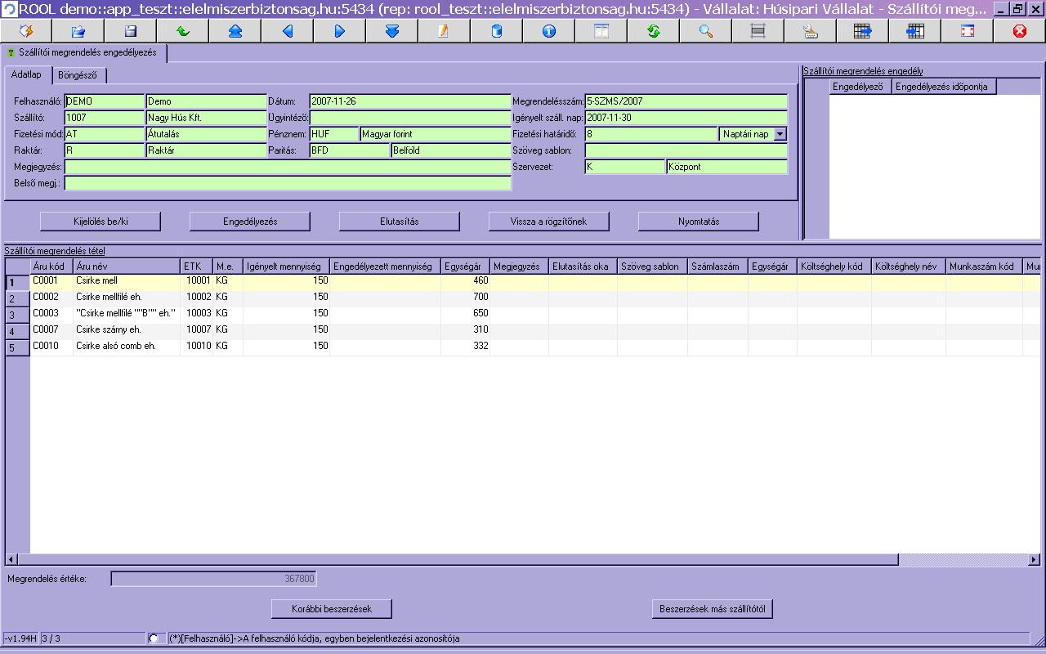Click the Áru név column header
Screen dimensions: 1046x654
click(127, 267)
